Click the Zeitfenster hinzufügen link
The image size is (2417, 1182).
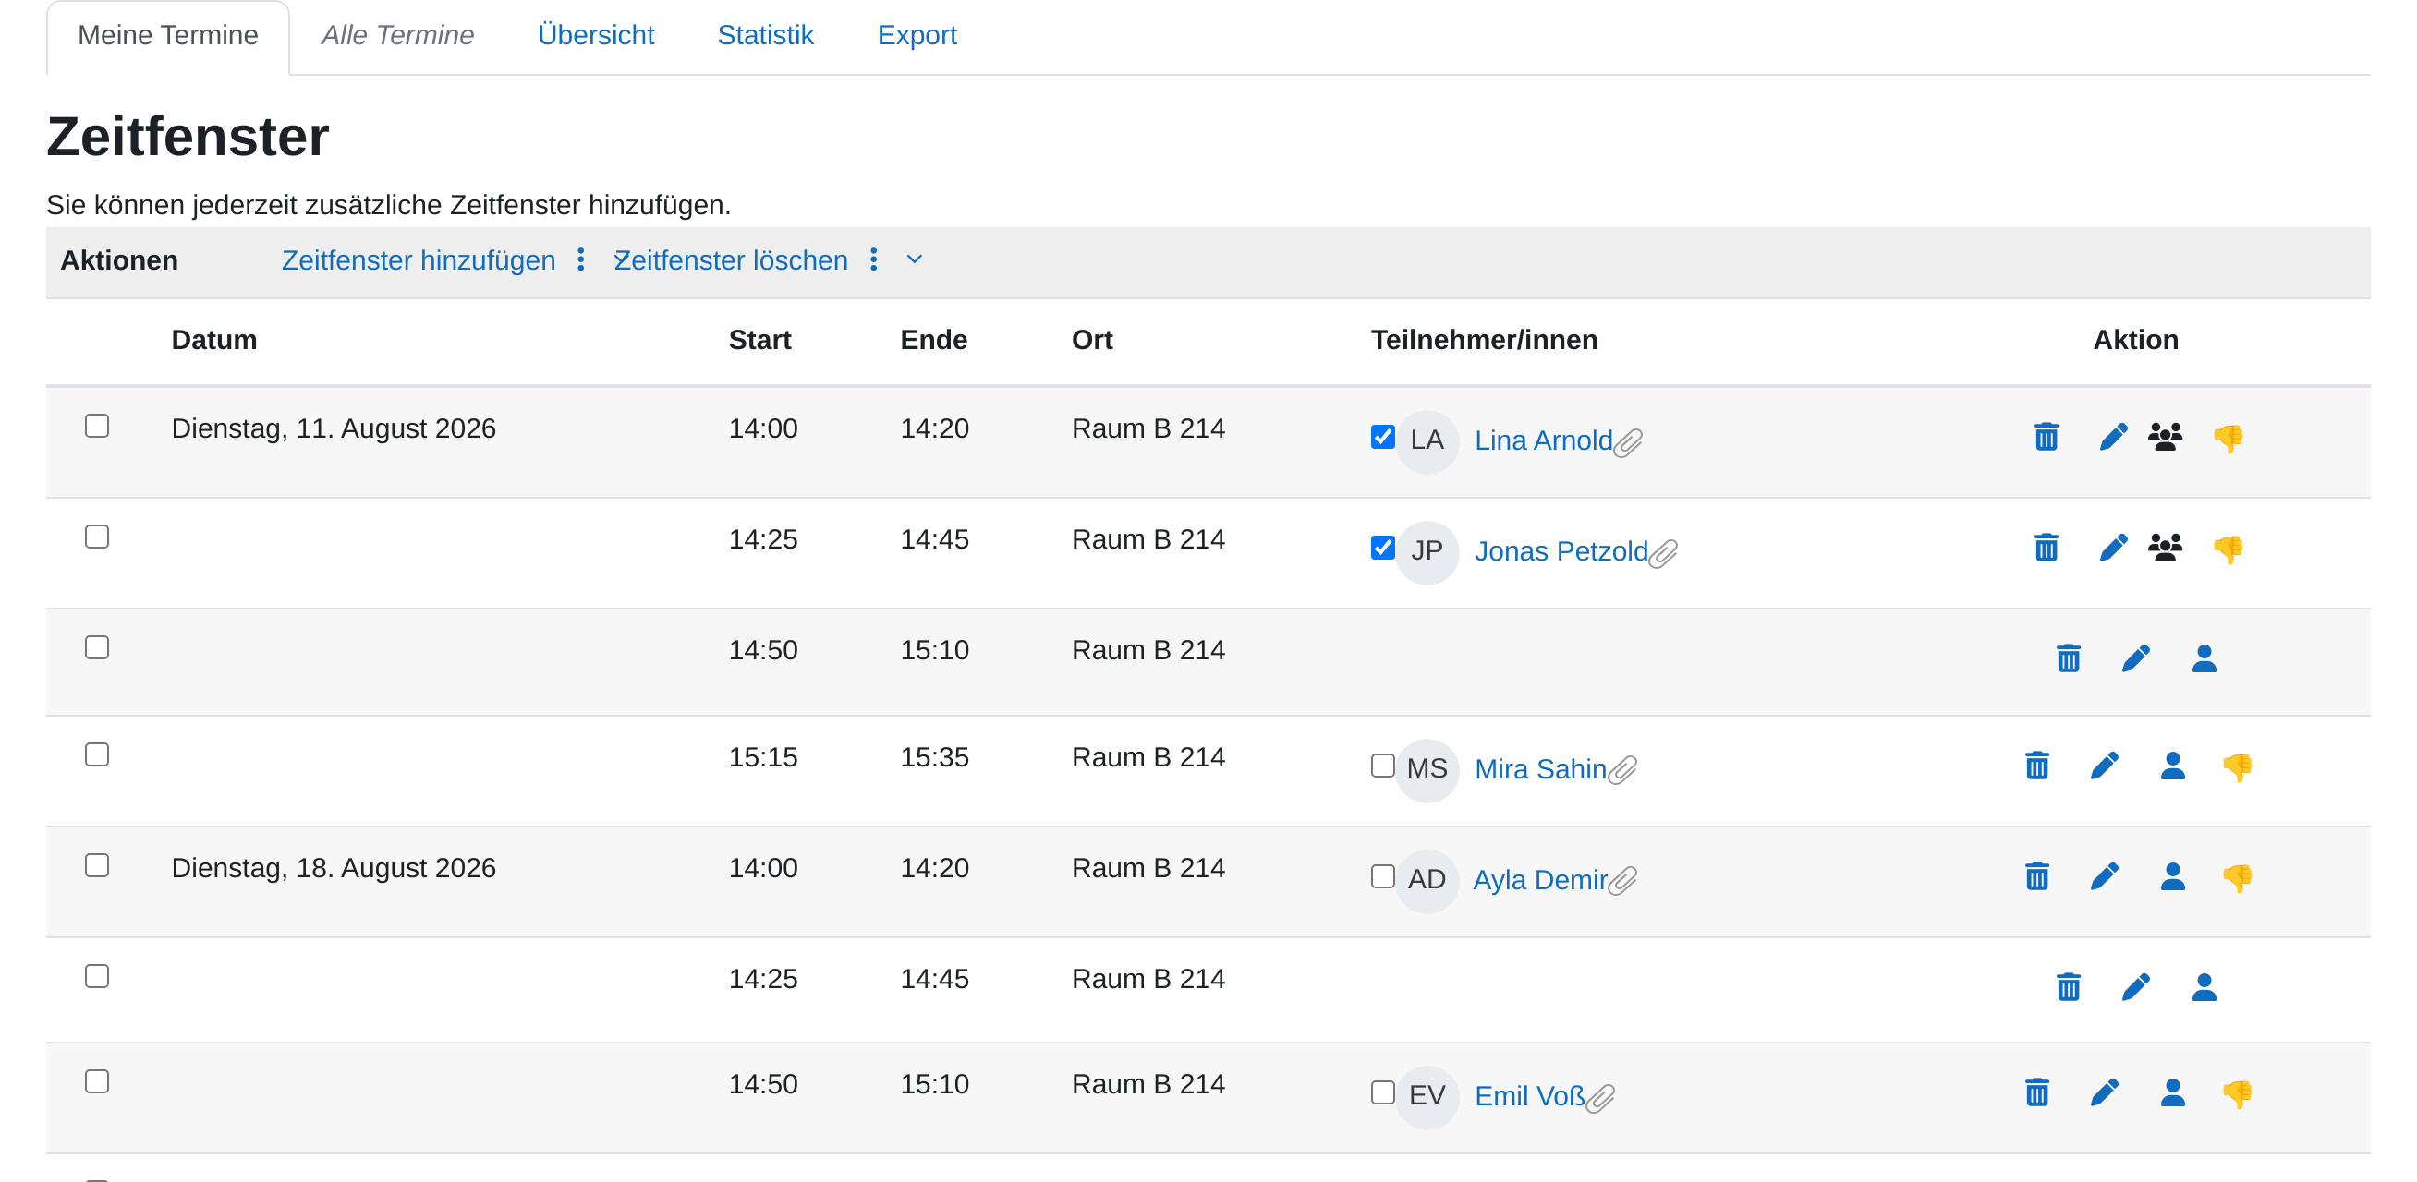tap(419, 259)
